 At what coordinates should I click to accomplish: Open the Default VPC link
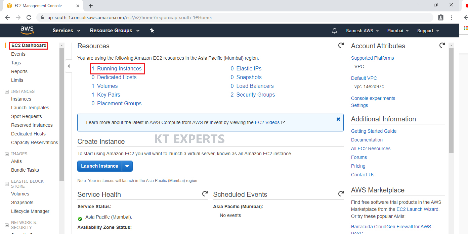tap(364, 78)
